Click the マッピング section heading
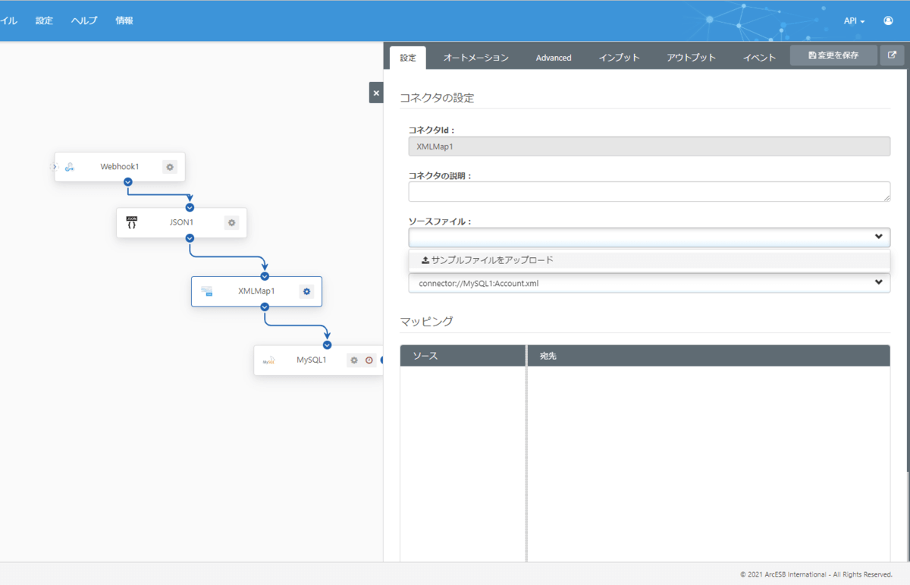910x585 pixels. click(x=427, y=322)
